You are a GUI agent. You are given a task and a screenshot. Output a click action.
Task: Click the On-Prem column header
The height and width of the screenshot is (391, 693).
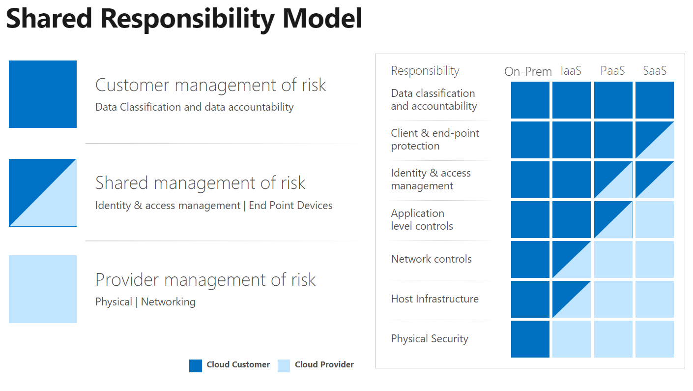coord(528,72)
